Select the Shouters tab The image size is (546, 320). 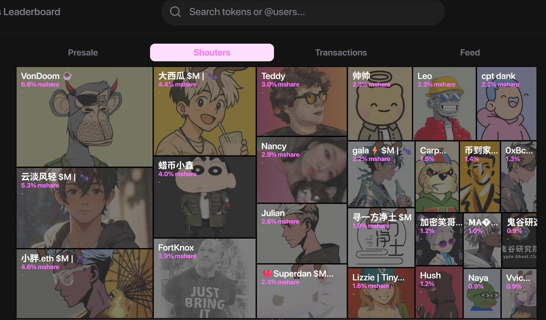click(x=212, y=53)
